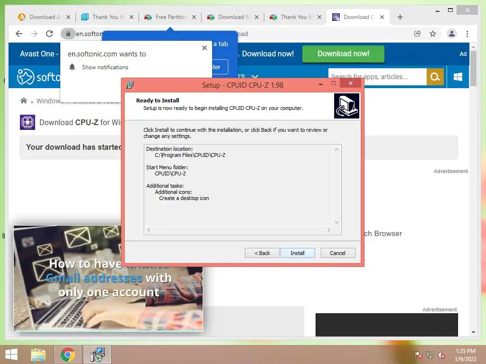Viewport: 486px width, 364px height.
Task: Bookmark this page with star icon
Action: [433, 34]
